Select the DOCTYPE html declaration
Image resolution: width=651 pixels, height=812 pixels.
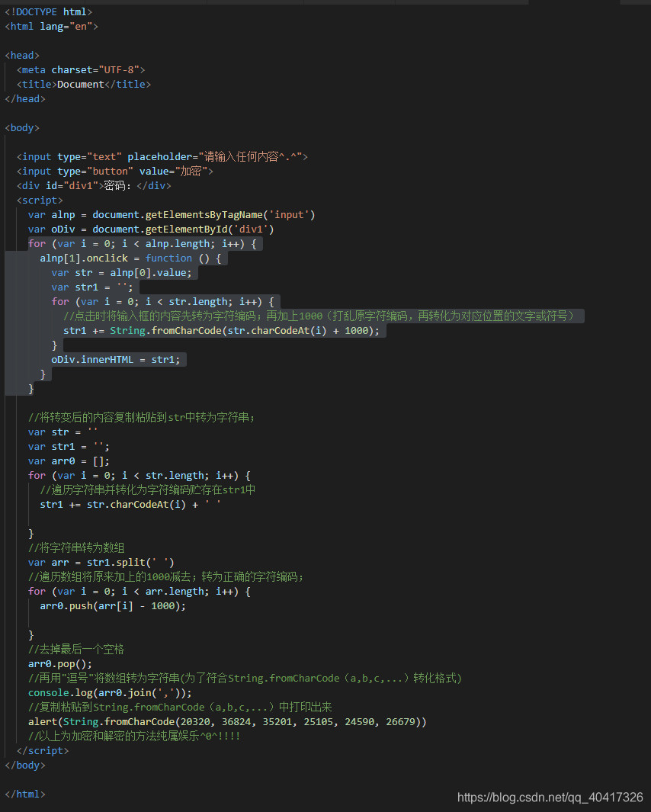50,11
